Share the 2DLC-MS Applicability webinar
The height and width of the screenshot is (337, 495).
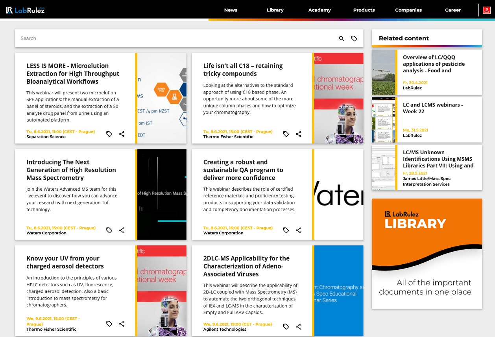coord(299,327)
